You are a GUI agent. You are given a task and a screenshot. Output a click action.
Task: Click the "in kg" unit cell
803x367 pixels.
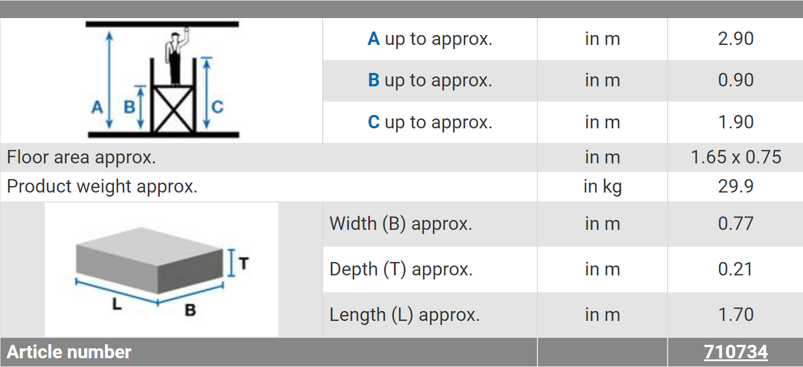[x=602, y=187]
